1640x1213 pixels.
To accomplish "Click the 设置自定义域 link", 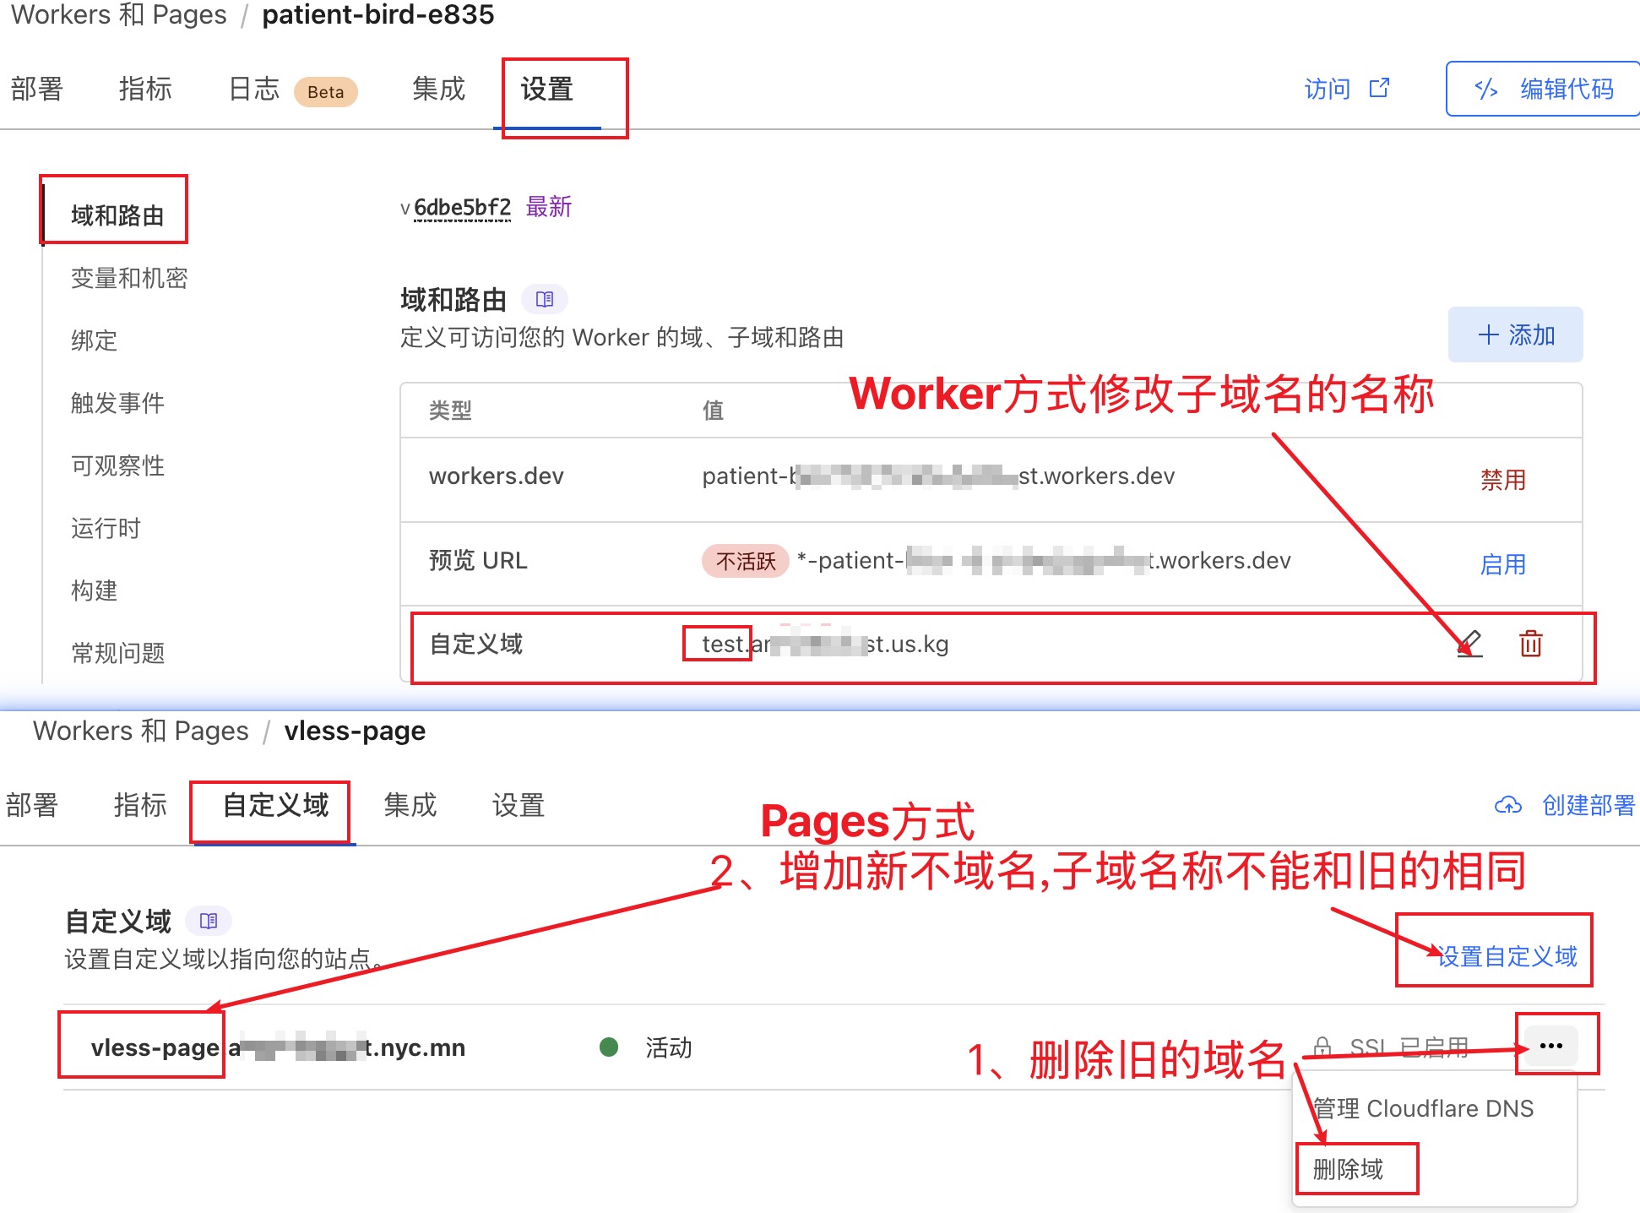I will [x=1507, y=956].
